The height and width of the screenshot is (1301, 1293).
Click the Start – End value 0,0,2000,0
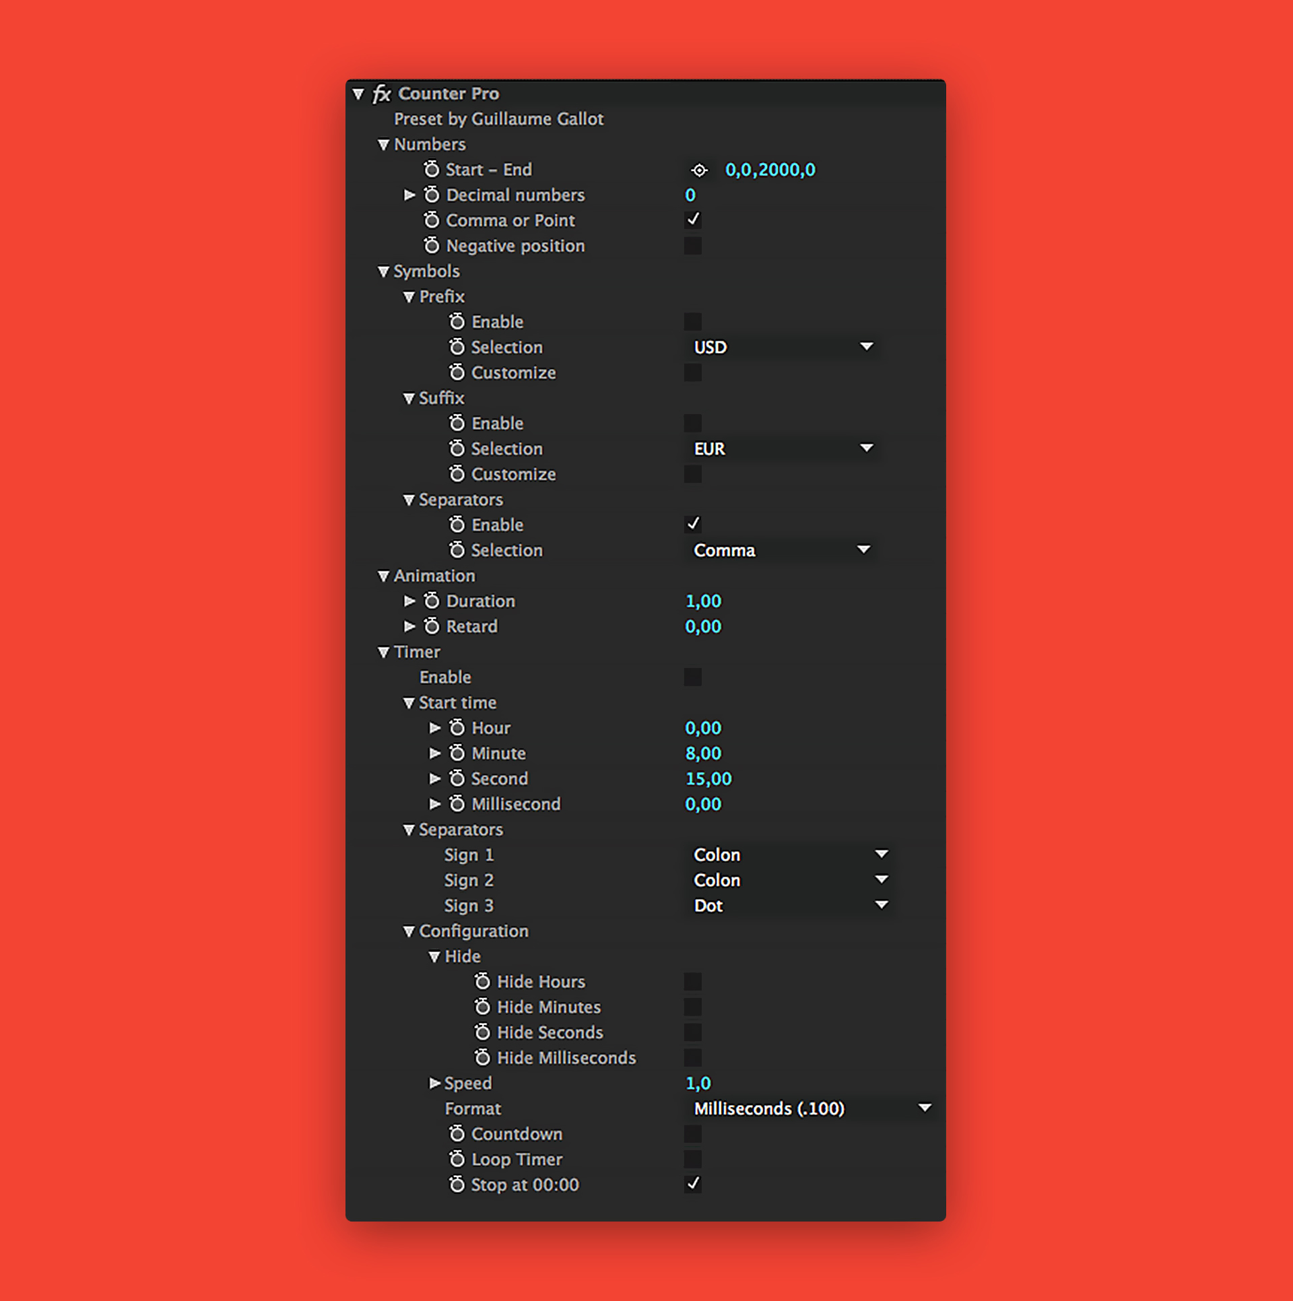pos(770,170)
